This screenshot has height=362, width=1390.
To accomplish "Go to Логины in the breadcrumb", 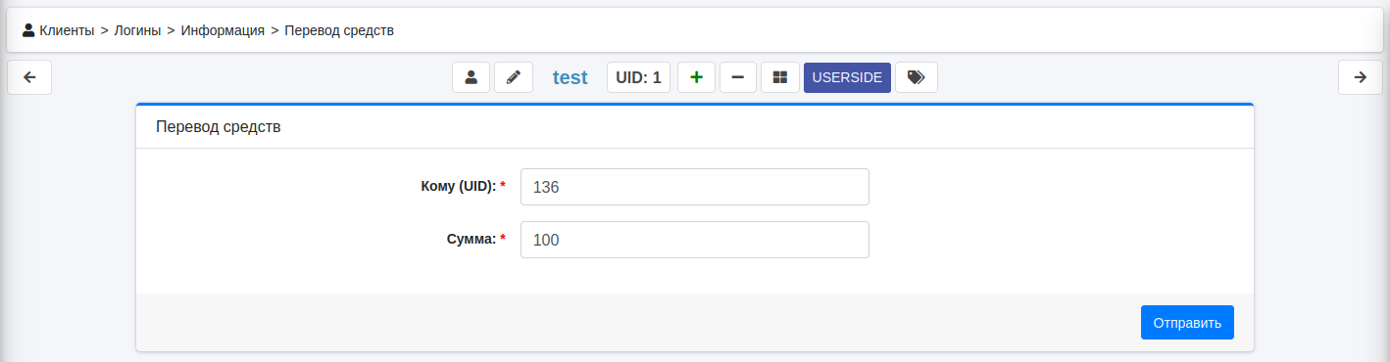I will click(x=137, y=30).
